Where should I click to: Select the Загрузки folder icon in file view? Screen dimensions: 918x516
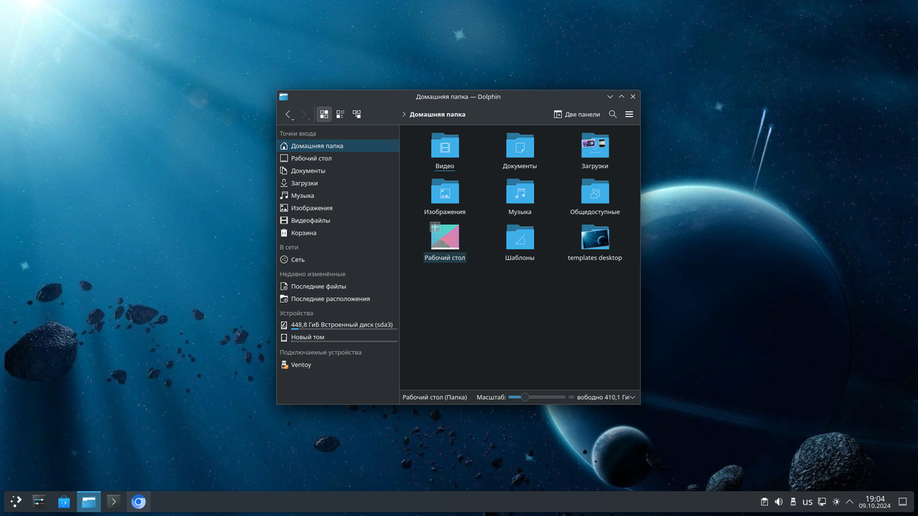[594, 145]
